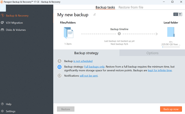Edit backup name with pencil icon
This screenshot has height=114, width=185.
tap(95, 15)
